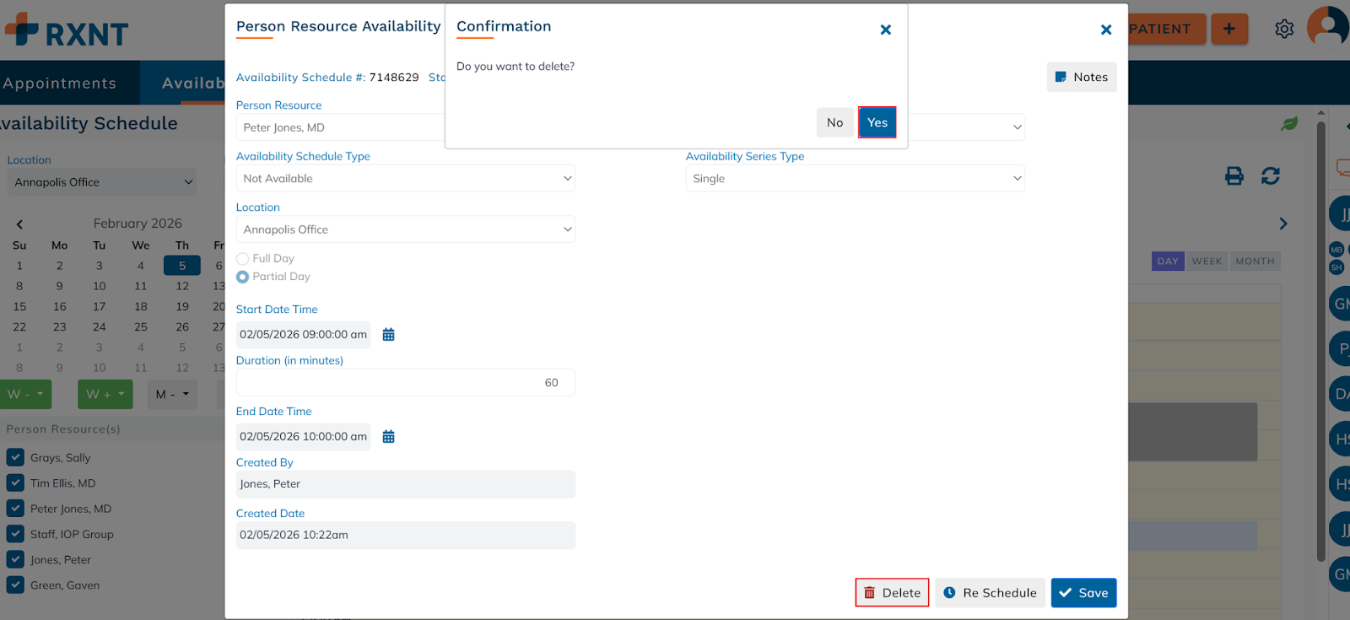Open the End Date Time calendar picker
The width and height of the screenshot is (1350, 620).
point(388,437)
